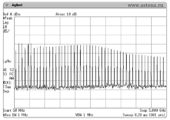Click the Peak detector mode label
Screen dimensions: 170x120
pyautogui.click(x=8, y=18)
